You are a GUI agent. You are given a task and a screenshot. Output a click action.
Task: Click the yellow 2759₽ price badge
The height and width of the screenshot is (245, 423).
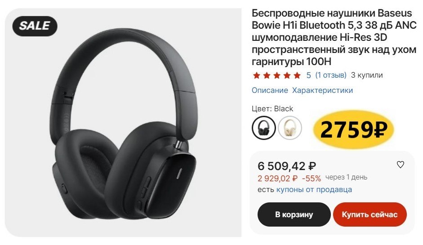(353, 130)
